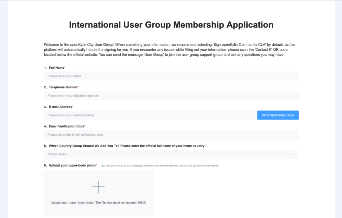This screenshot has height=218, width=342.
Task: Click the plus icon to upload photo
Action: click(x=98, y=187)
